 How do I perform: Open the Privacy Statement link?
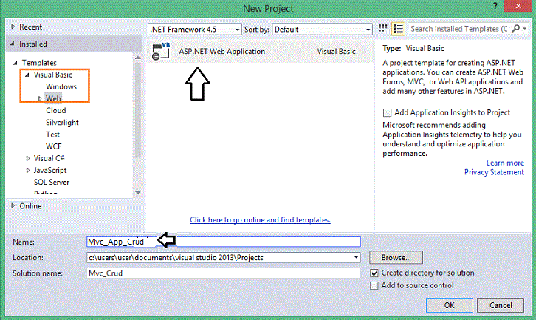pos(494,172)
